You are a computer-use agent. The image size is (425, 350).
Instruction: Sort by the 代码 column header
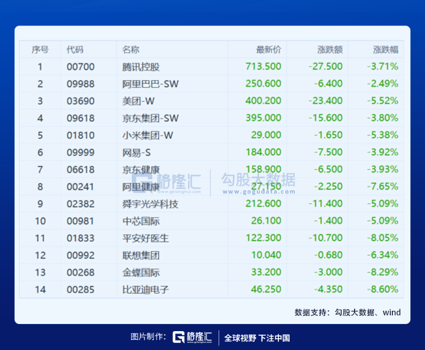point(75,49)
